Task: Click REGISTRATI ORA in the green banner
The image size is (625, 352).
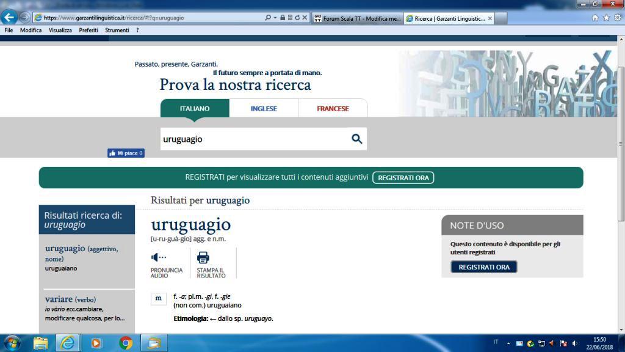Action: 403,178
